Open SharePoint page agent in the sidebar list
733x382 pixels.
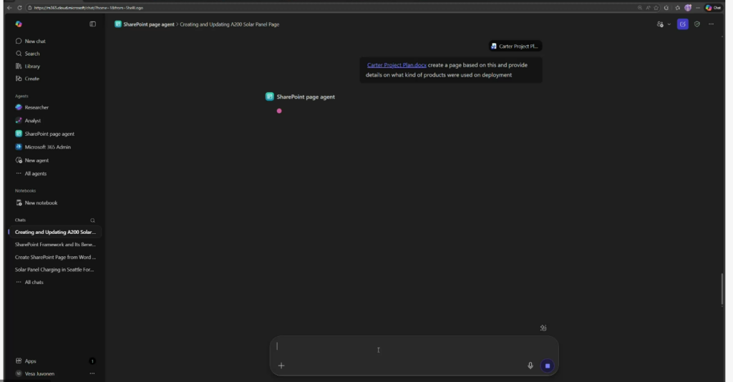[x=45, y=134]
